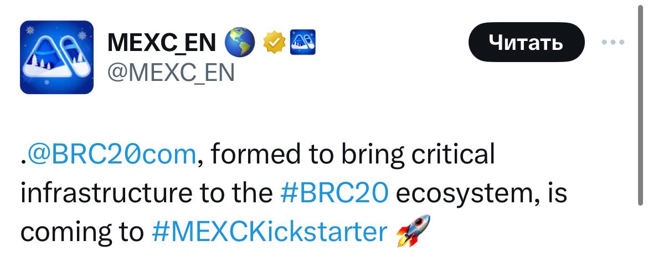Open the @BRC20com mention
Viewport: 648px width, 266px height.
point(110,155)
